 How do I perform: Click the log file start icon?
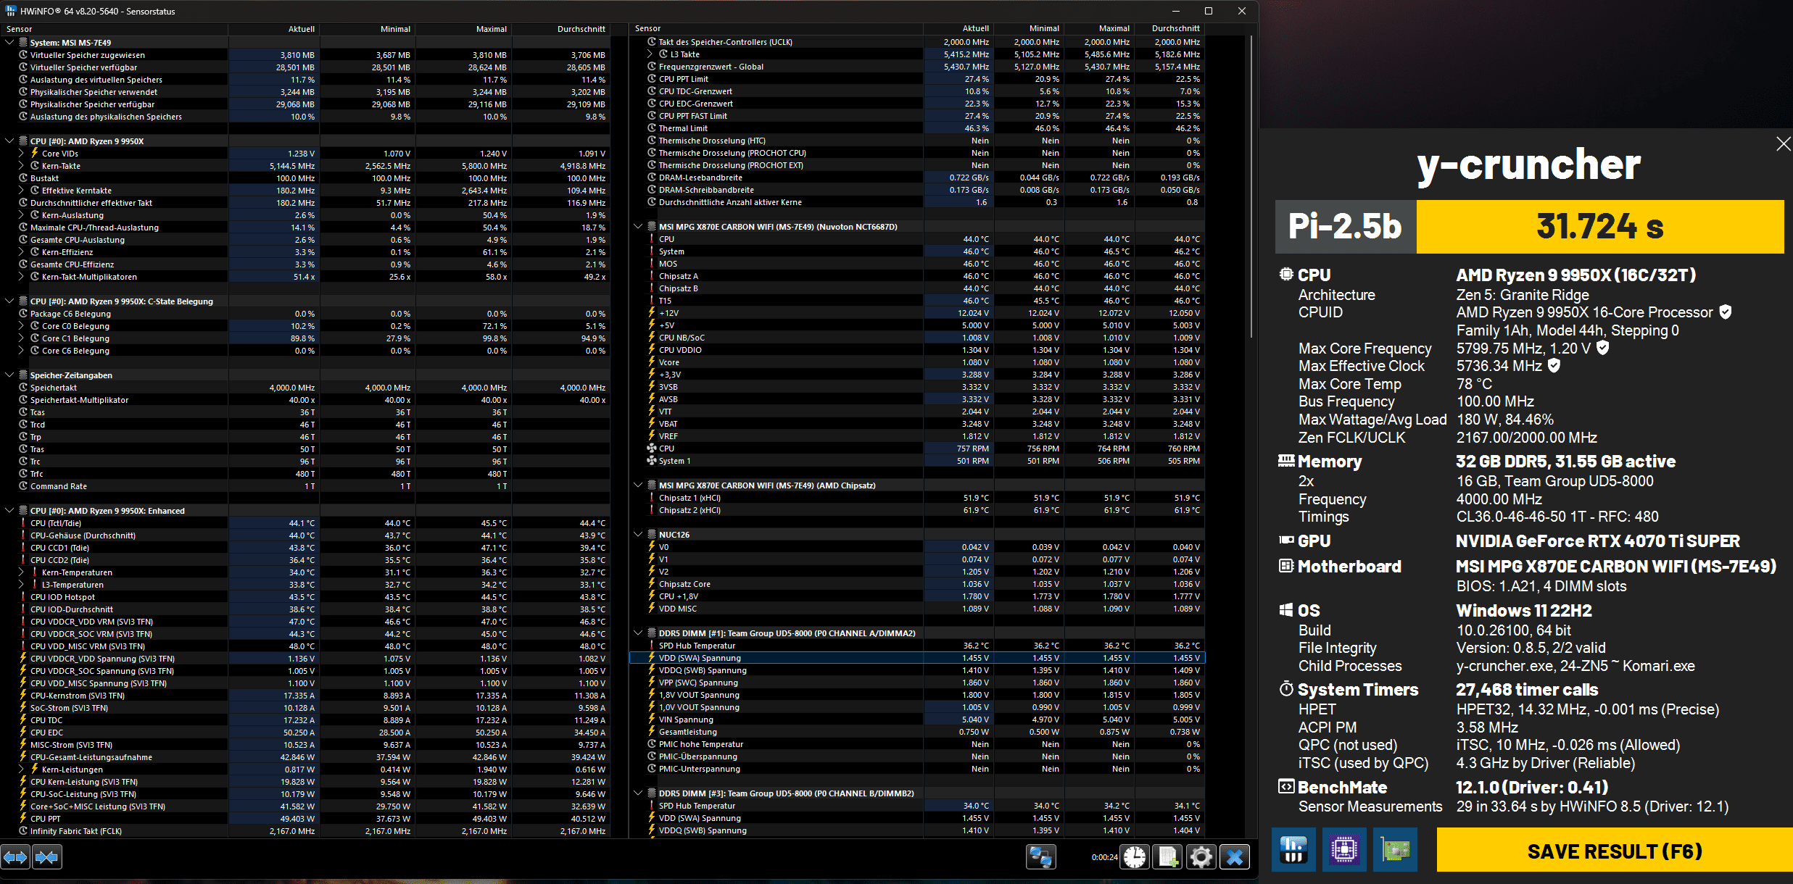pyautogui.click(x=1168, y=857)
